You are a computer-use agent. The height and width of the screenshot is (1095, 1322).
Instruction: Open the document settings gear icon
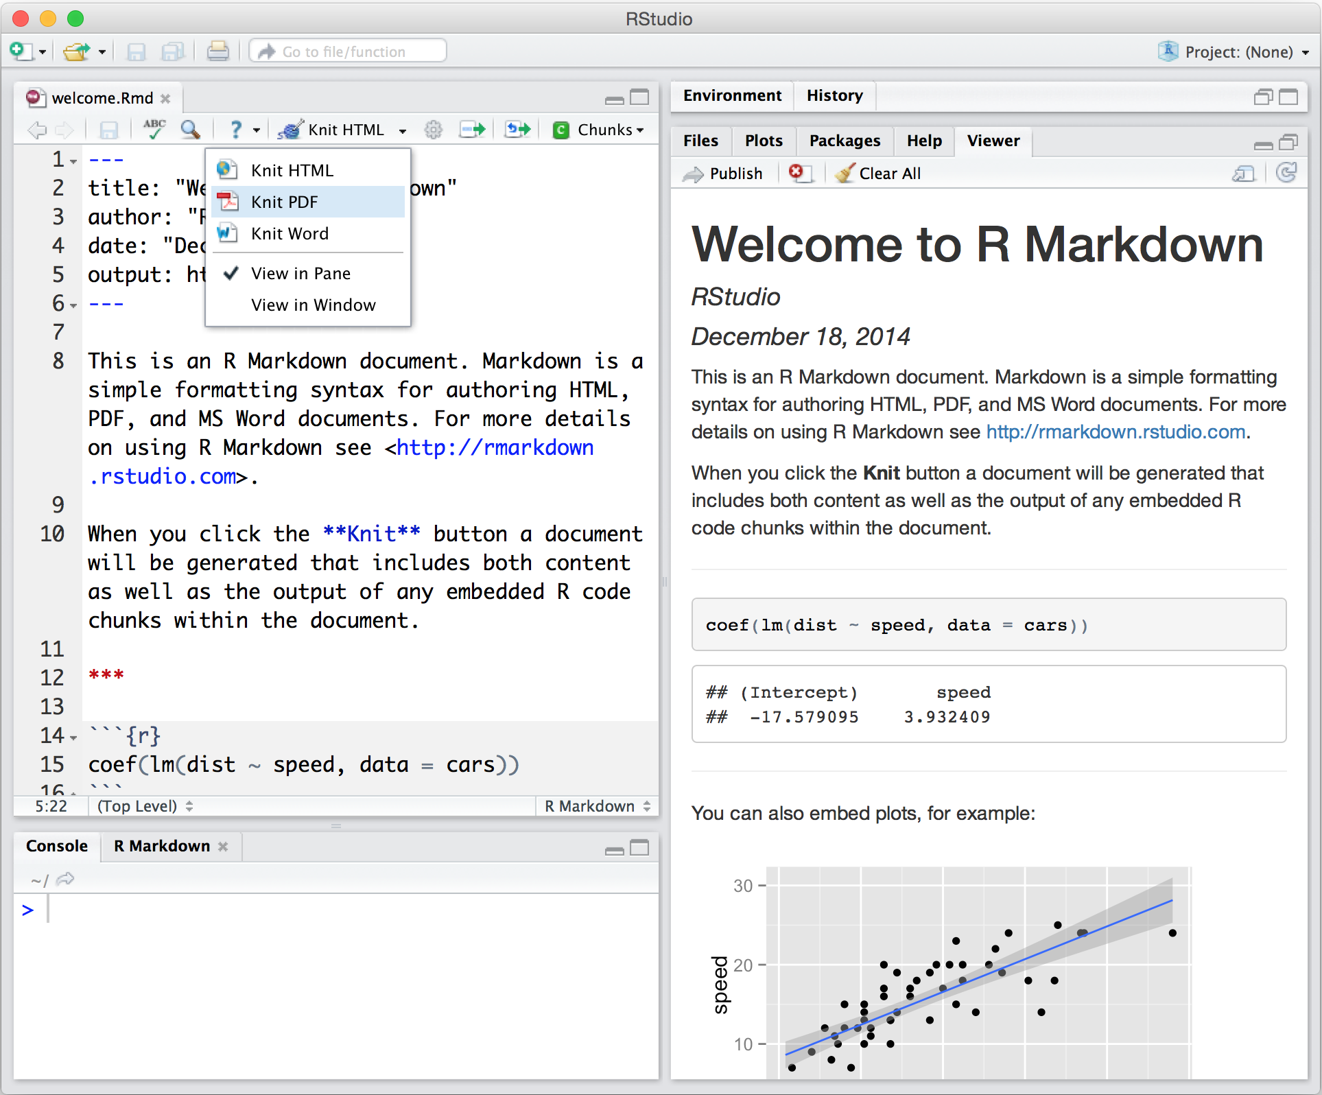point(433,129)
